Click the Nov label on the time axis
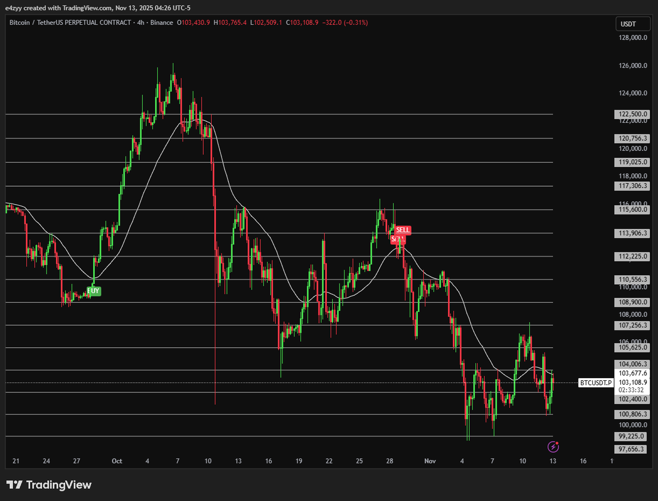This screenshot has height=501, width=658. pyautogui.click(x=431, y=461)
